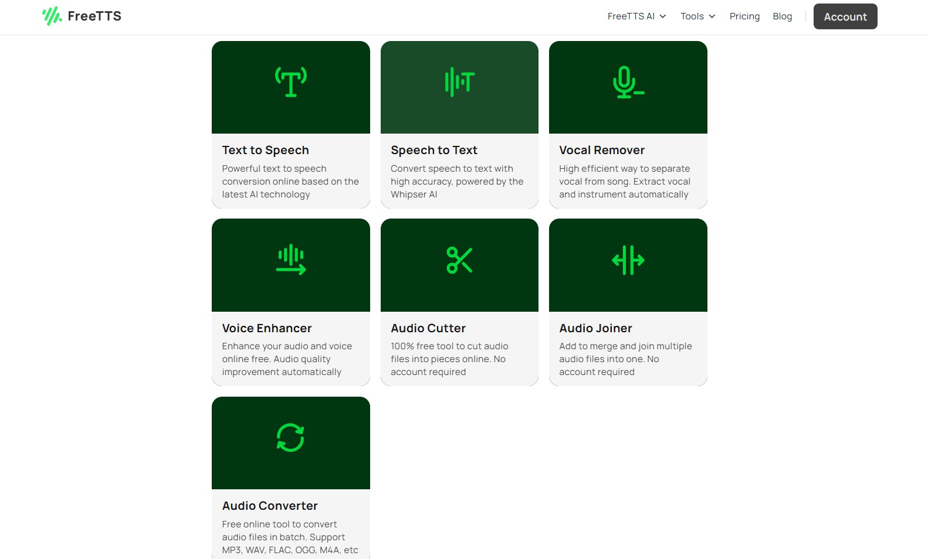Expand the FreeTTS AI dropdown menu

tap(636, 16)
